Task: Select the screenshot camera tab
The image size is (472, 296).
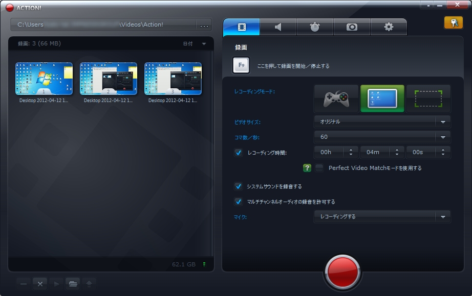Action: (352, 27)
